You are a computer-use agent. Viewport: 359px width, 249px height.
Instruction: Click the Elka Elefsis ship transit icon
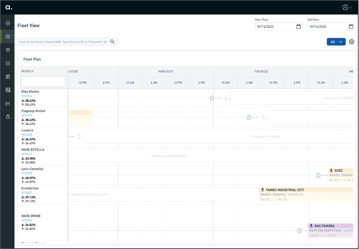(212, 98)
